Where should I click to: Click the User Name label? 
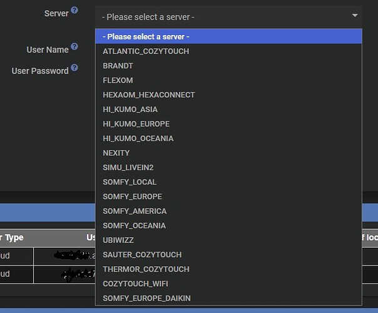click(x=48, y=49)
